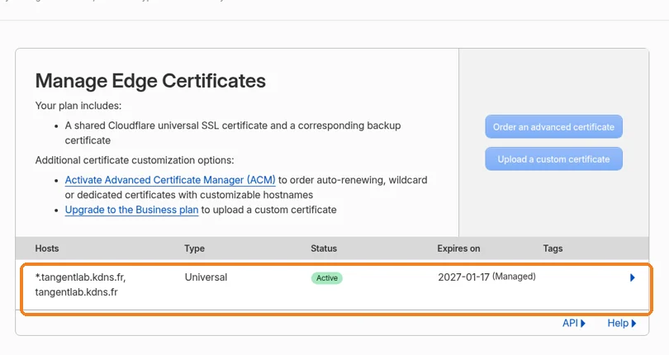Viewport: 669px width, 355px height.
Task: Open the Help expander link
Action: click(x=622, y=324)
